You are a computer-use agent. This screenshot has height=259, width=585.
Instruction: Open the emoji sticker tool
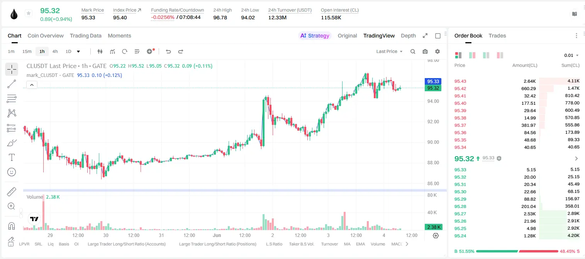(12, 172)
